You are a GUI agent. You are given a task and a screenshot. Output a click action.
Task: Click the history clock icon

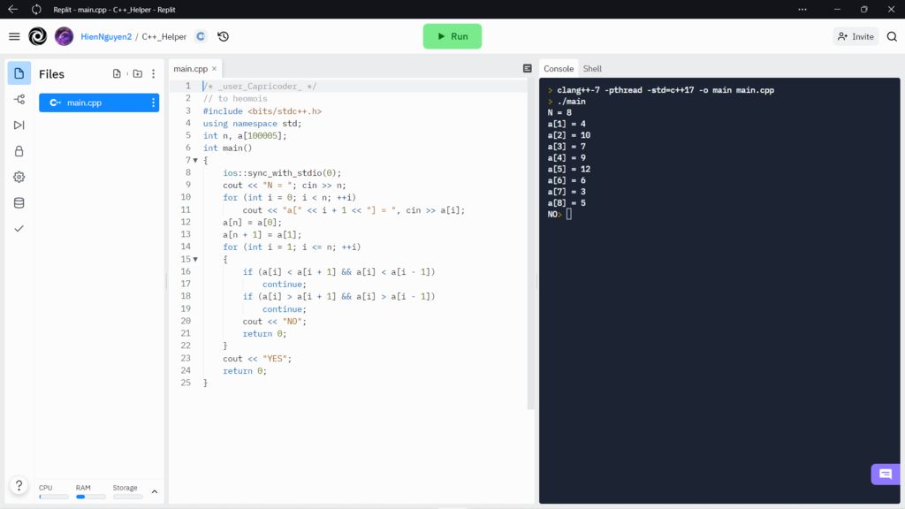[223, 36]
